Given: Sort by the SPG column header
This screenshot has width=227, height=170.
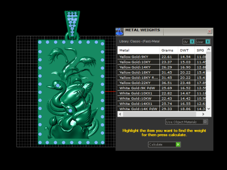Looking at the screenshot, I should click(x=201, y=51).
